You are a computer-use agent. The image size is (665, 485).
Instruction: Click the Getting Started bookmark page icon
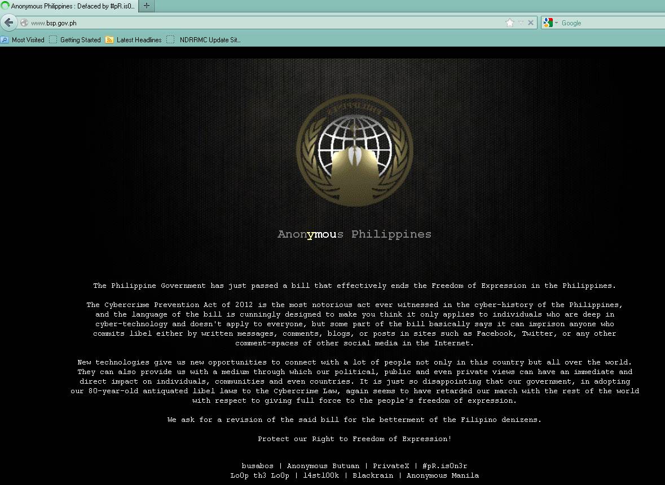[x=53, y=40]
